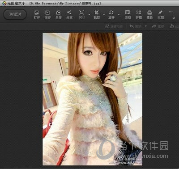Click the 打开 (Open) toolbar icon
The height and width of the screenshot is (169, 179).
(x=37, y=15)
